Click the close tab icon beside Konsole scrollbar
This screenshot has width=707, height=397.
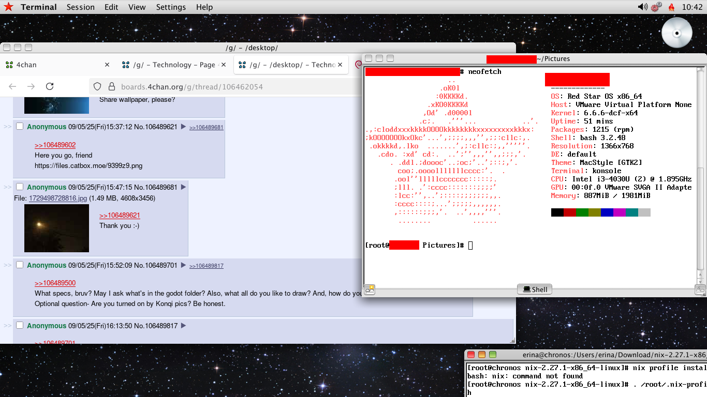point(700,289)
